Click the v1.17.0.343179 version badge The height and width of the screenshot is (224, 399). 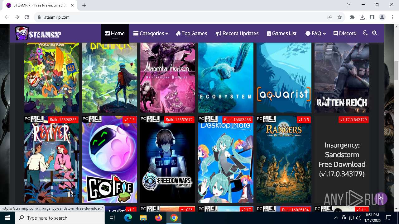[353, 120]
